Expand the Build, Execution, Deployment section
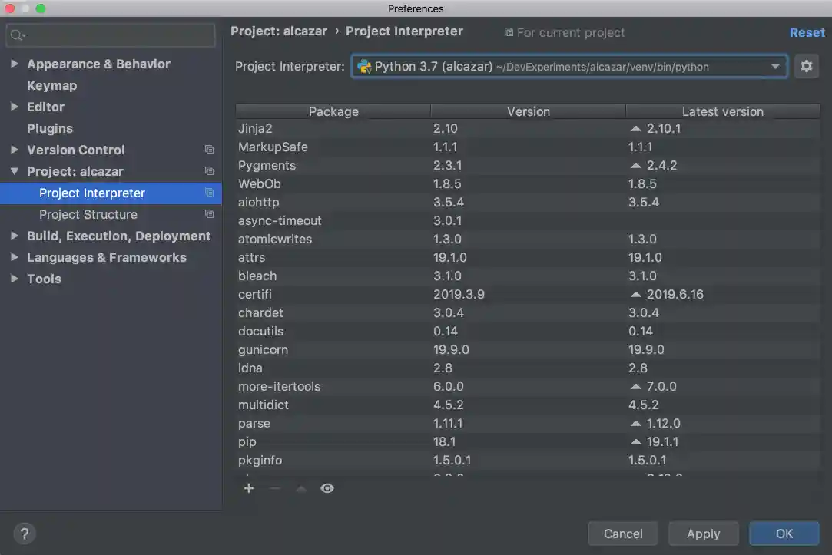 pyautogui.click(x=14, y=236)
